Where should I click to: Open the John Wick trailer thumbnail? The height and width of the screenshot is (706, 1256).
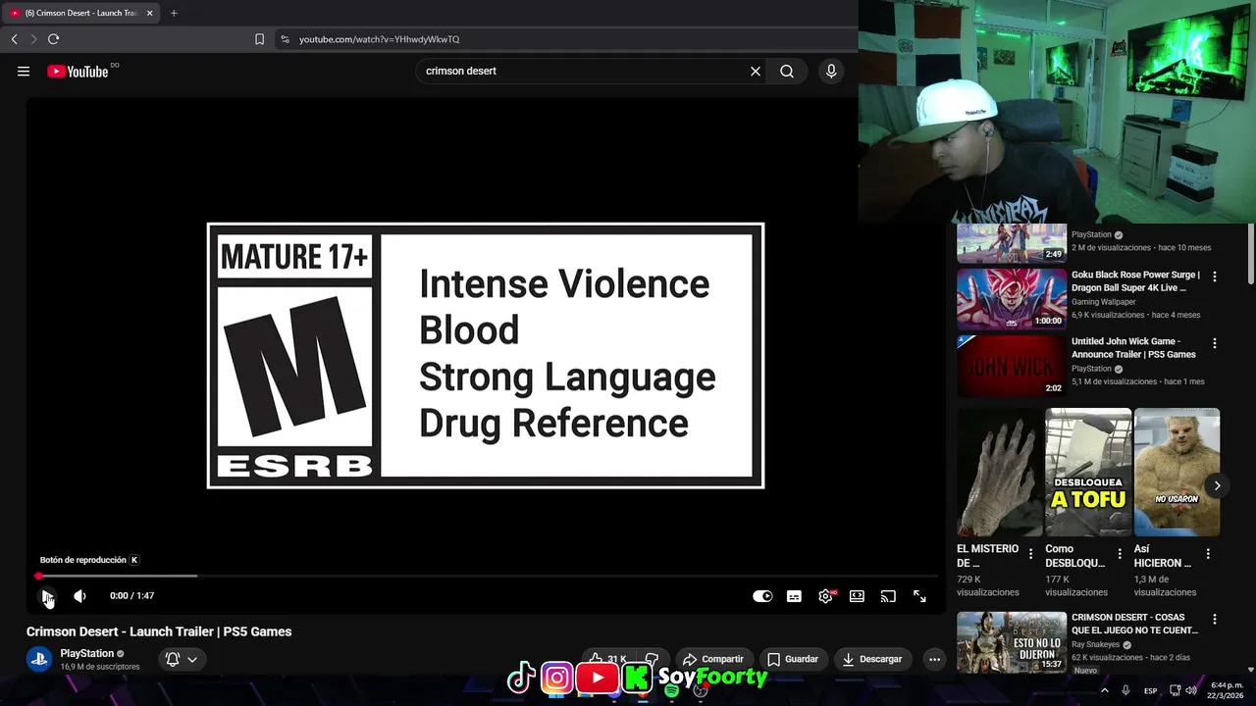point(1012,366)
